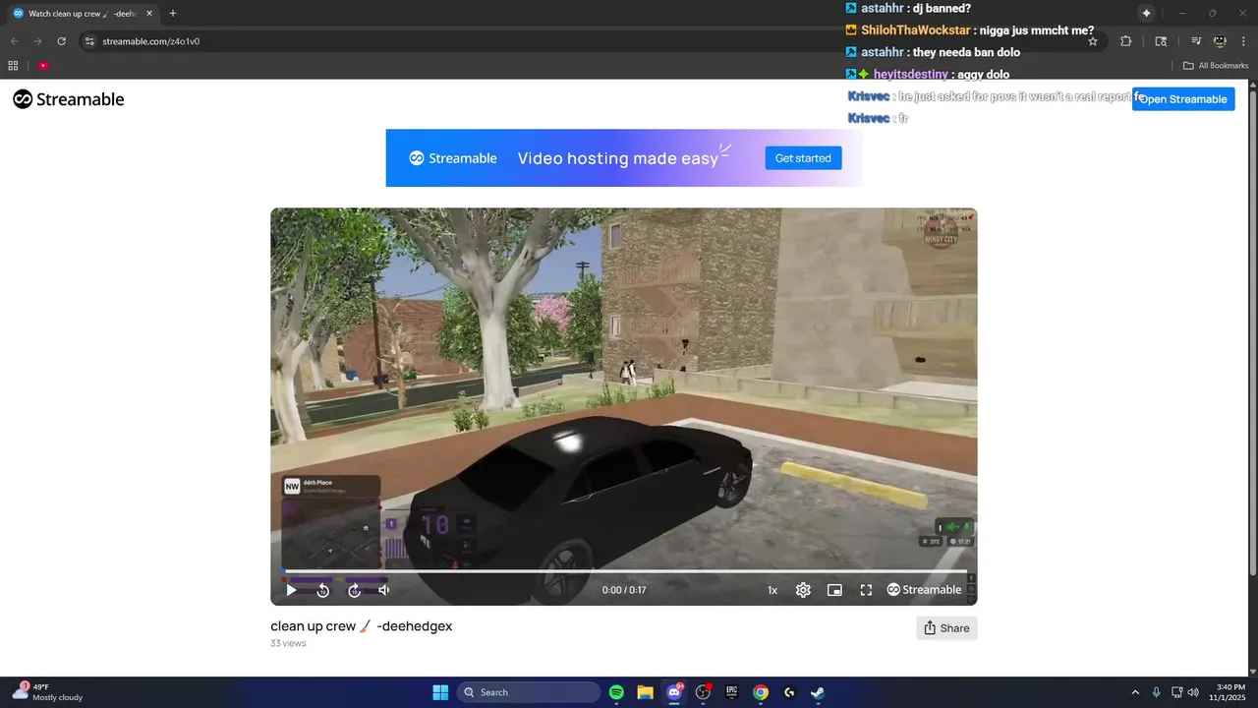Bookmark this page with star icon
The height and width of the screenshot is (708, 1258).
(1093, 41)
